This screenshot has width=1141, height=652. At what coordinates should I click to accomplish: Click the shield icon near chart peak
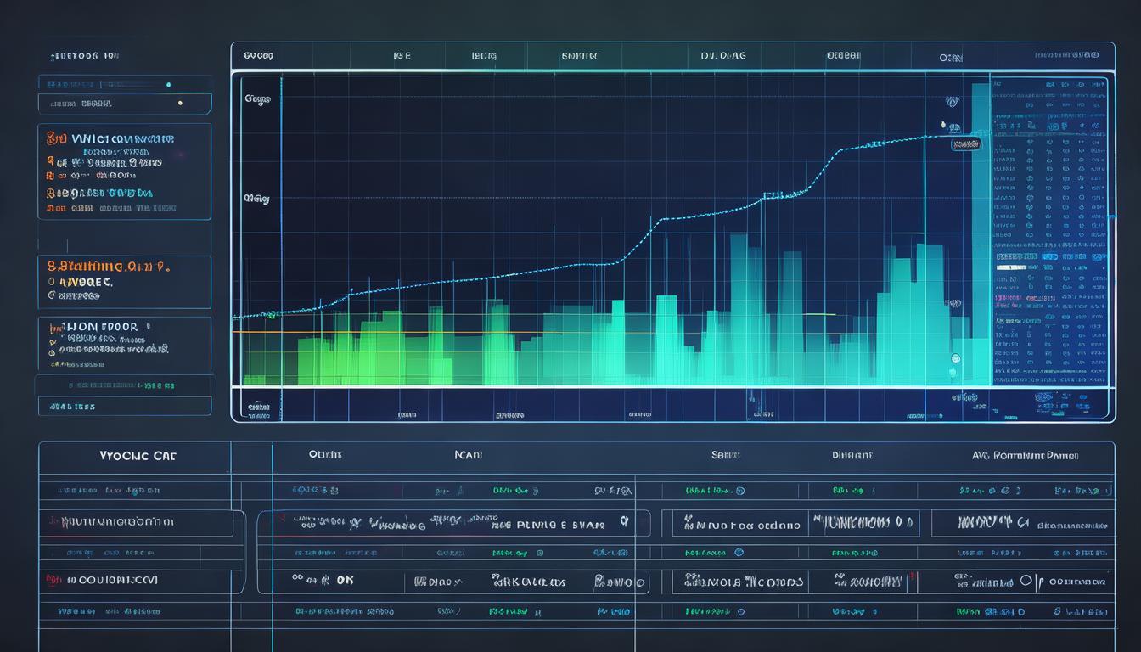click(x=952, y=102)
